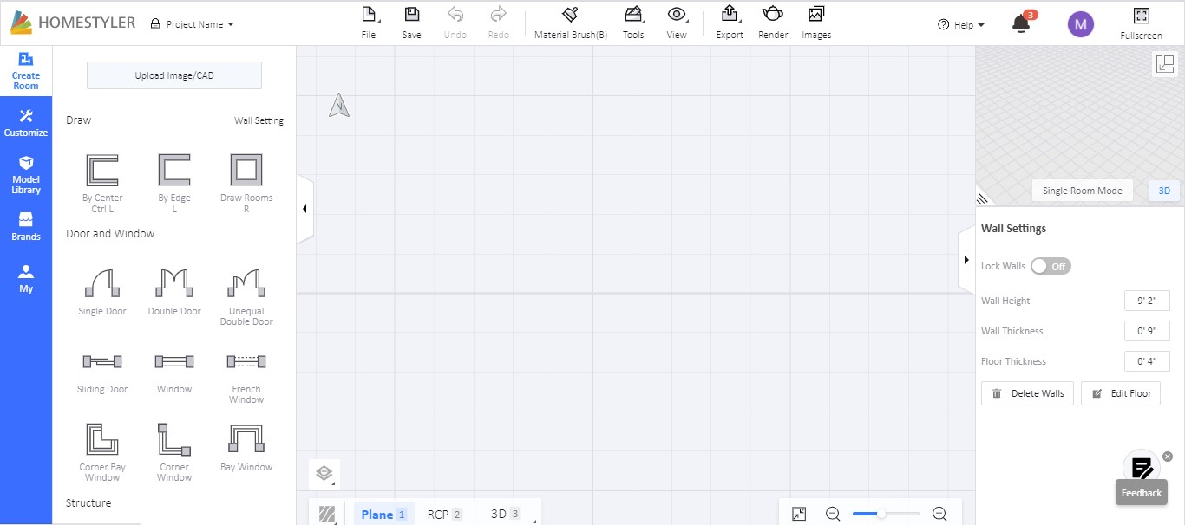
Task: Toggle the Lock Walls switch
Action: point(1051,267)
